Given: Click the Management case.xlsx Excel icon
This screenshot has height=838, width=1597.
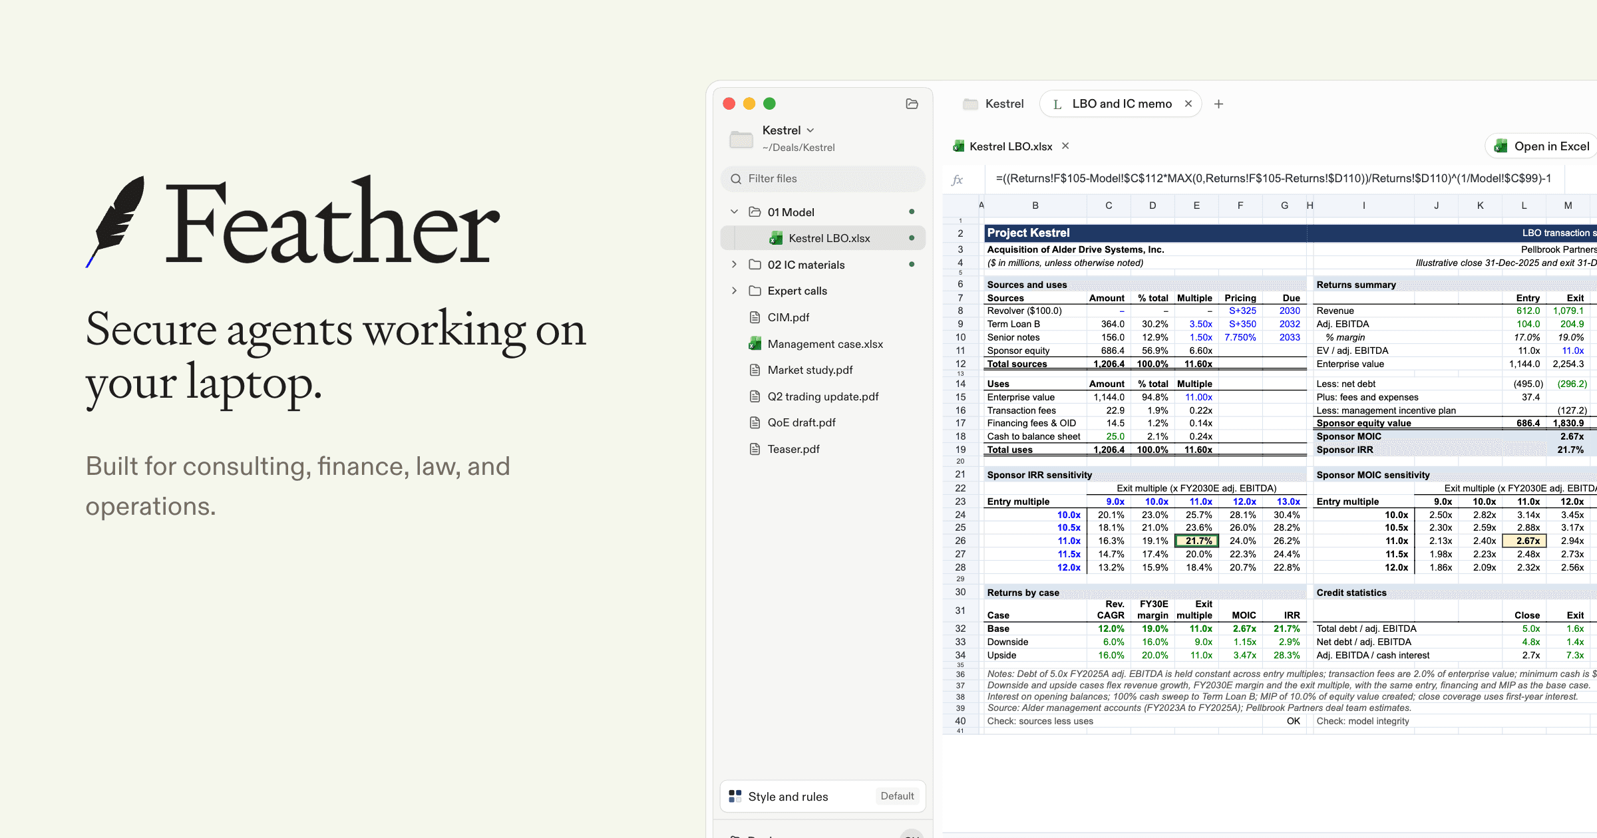Looking at the screenshot, I should pos(755,344).
